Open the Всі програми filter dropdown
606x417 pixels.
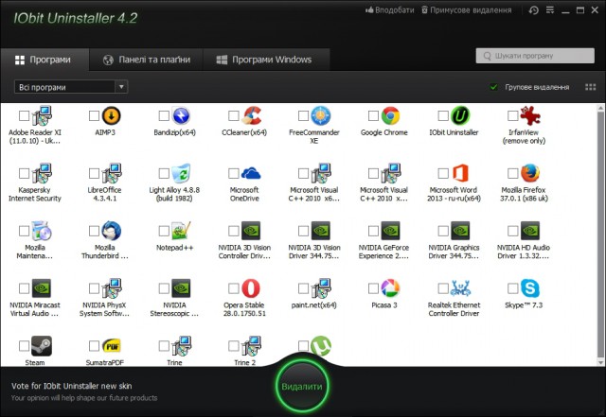(71, 87)
